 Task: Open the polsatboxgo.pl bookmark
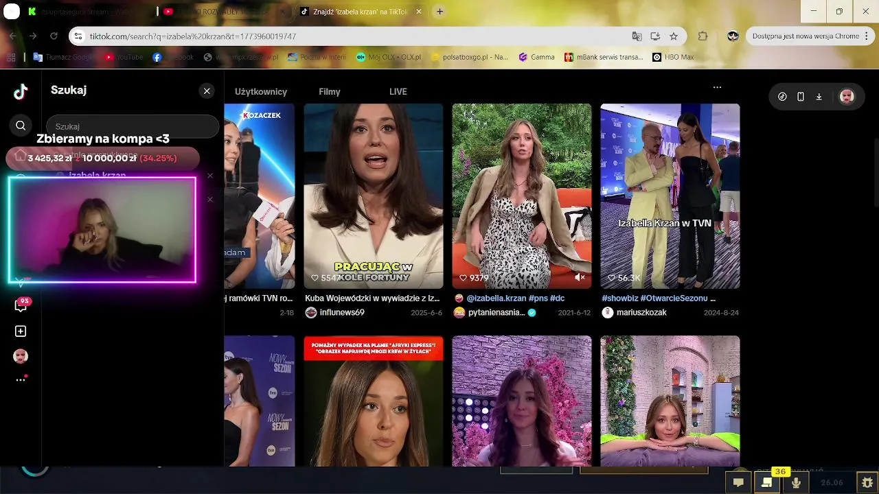(469, 58)
